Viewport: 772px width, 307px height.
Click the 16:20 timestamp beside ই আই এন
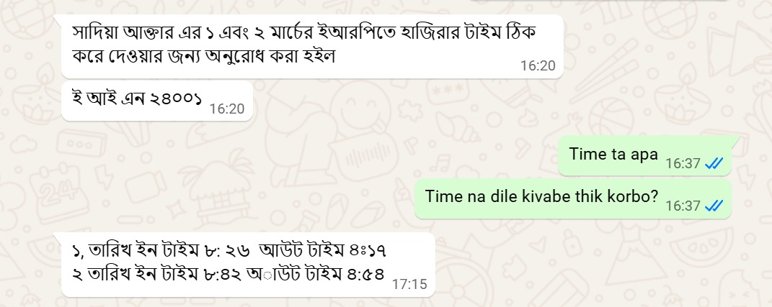click(227, 109)
